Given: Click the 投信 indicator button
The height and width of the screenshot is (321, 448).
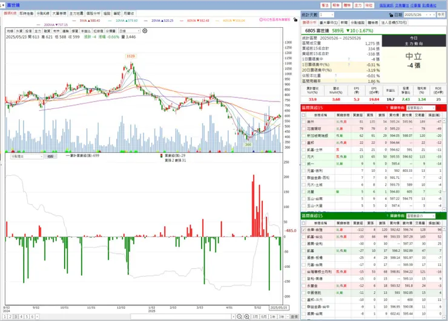Looking at the screenshot, I should [x=28, y=31].
